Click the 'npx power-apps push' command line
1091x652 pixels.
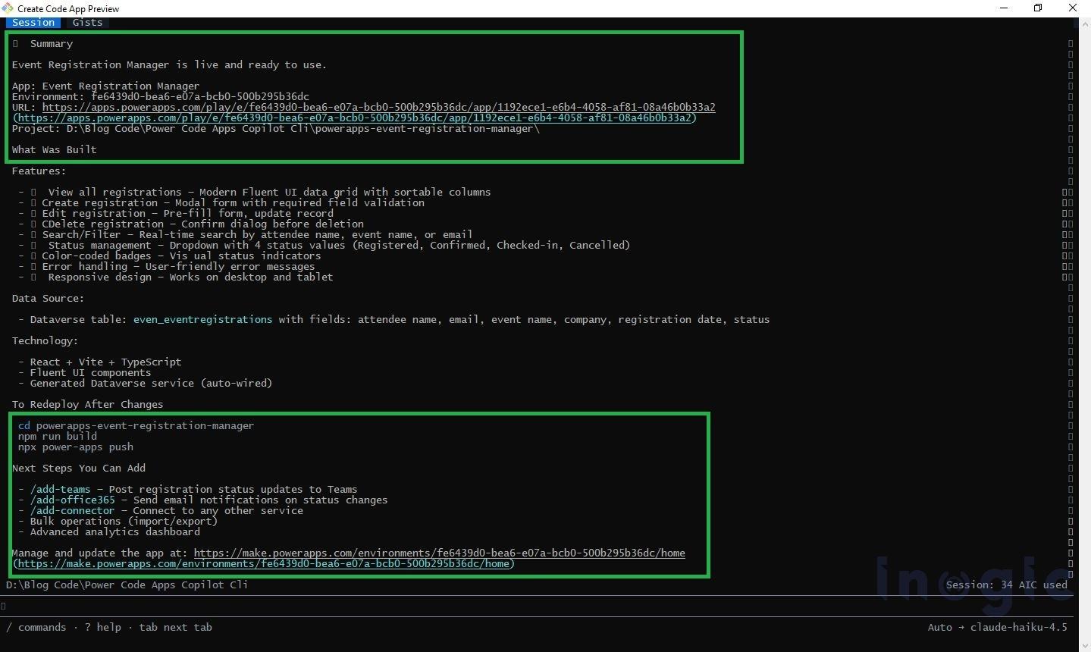[x=75, y=447]
